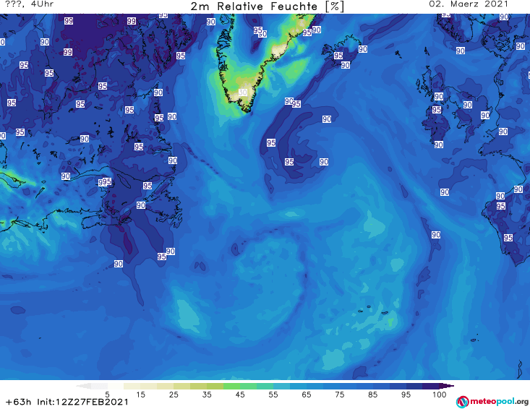The height and width of the screenshot is (409, 530).
Task: Click the legend value '65'
Action: click(x=307, y=395)
